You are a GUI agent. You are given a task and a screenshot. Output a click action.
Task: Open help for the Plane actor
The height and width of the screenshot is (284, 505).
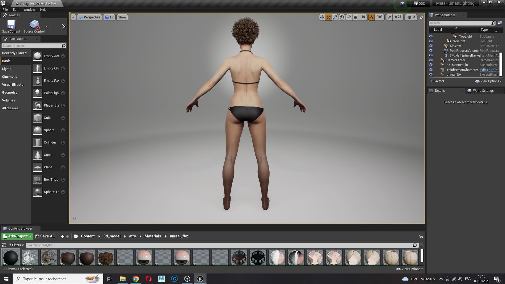63,167
